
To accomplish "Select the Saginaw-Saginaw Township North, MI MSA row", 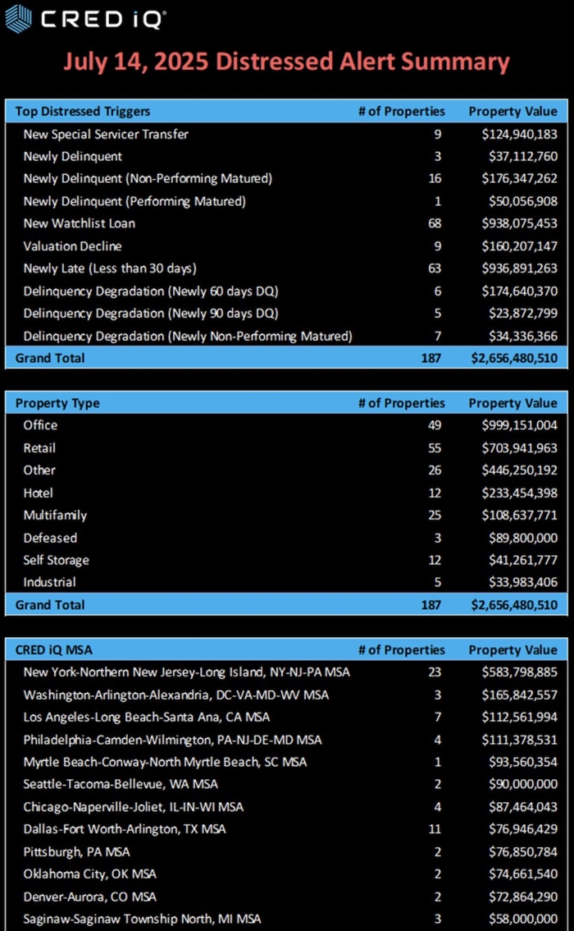I will 142,919.
